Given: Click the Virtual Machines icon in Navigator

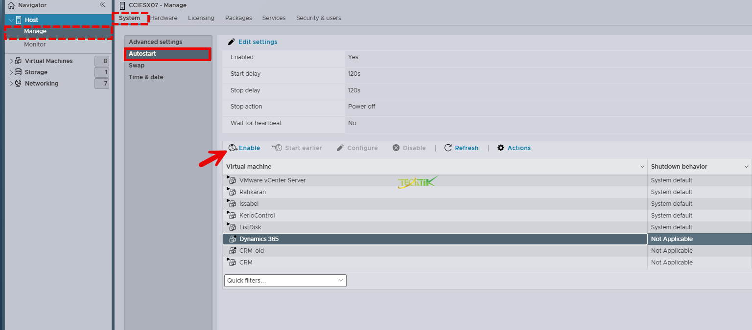Looking at the screenshot, I should [18, 61].
